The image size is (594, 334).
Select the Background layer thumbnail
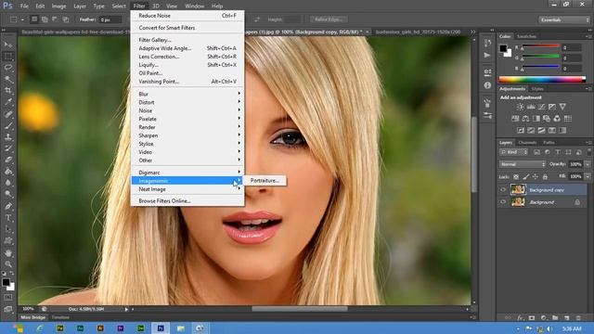click(x=518, y=202)
